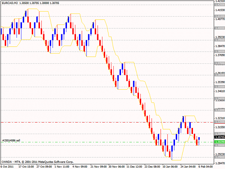Click the 17 Oct 15:00 time label
Screen dimensions: 225x169
26,166
